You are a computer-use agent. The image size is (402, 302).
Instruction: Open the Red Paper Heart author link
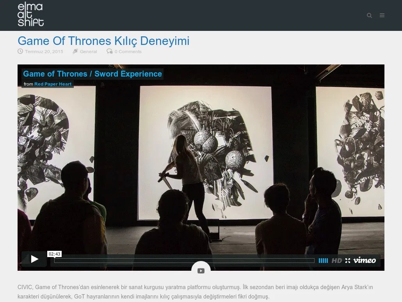point(53,84)
